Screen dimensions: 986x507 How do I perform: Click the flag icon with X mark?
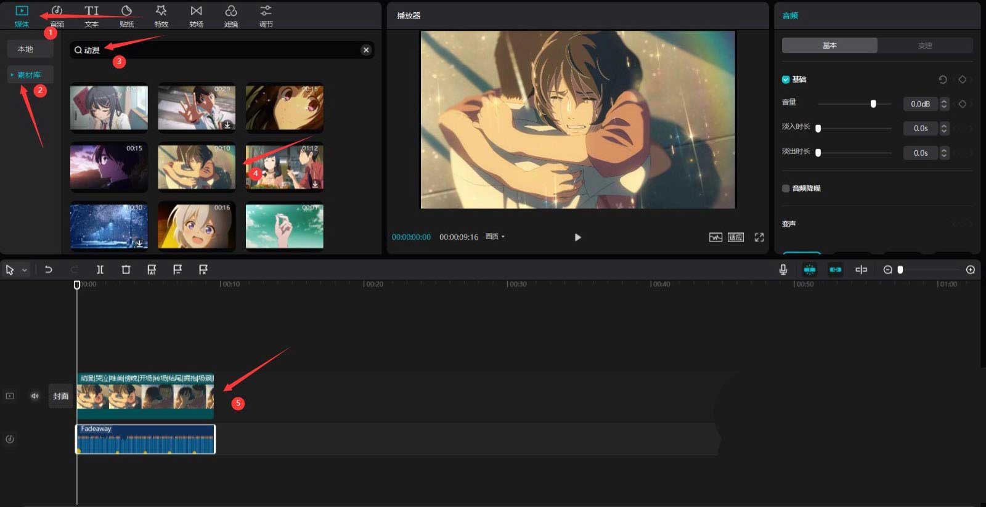203,270
